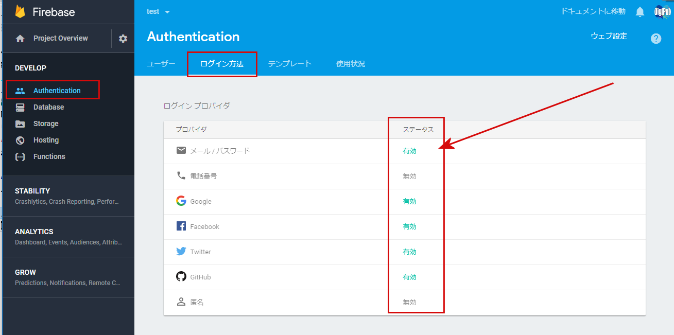Select the Google provider name
This screenshot has height=335, width=674.
click(x=201, y=201)
